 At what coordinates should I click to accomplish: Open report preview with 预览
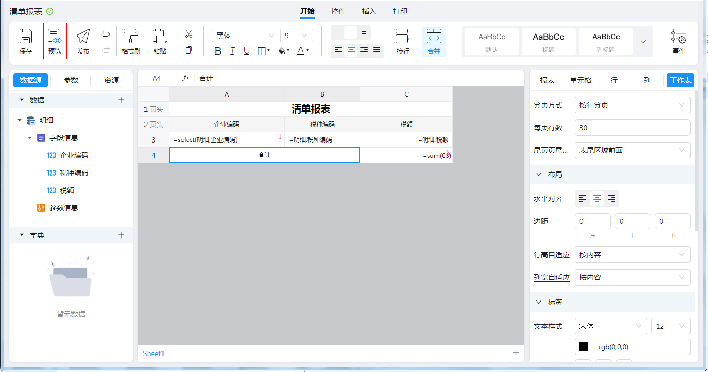(55, 41)
